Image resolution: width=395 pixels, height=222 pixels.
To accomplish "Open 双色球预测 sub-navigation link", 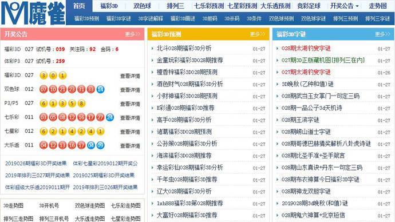I will click(x=281, y=19).
